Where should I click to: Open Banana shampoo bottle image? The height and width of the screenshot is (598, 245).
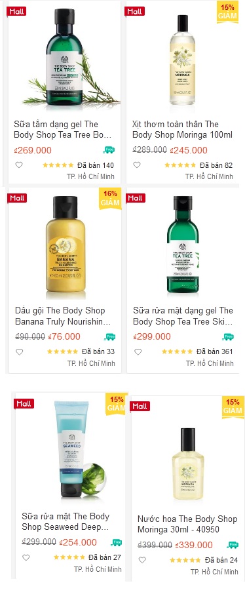pyautogui.click(x=66, y=245)
